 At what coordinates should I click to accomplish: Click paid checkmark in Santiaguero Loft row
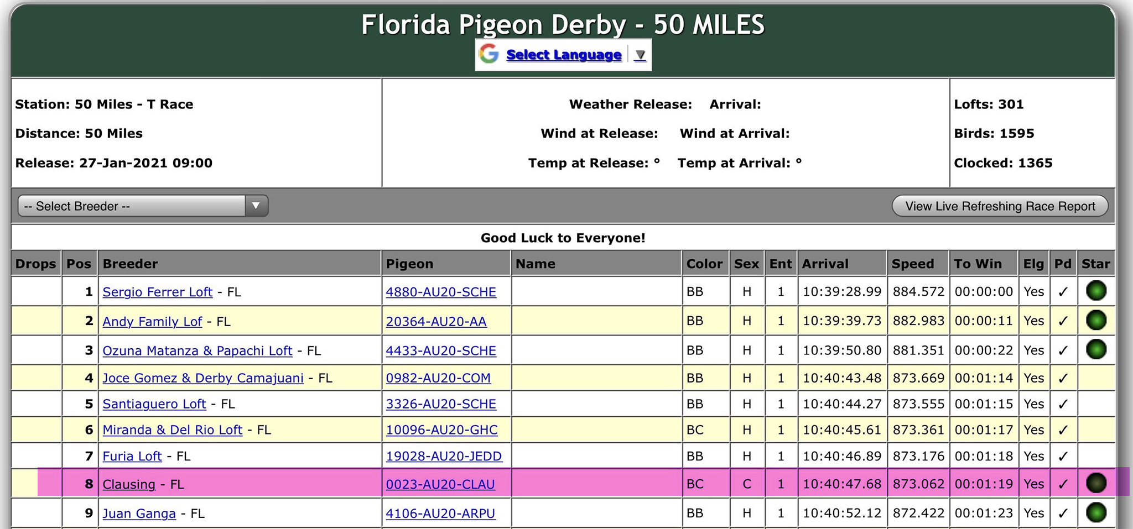point(1063,404)
